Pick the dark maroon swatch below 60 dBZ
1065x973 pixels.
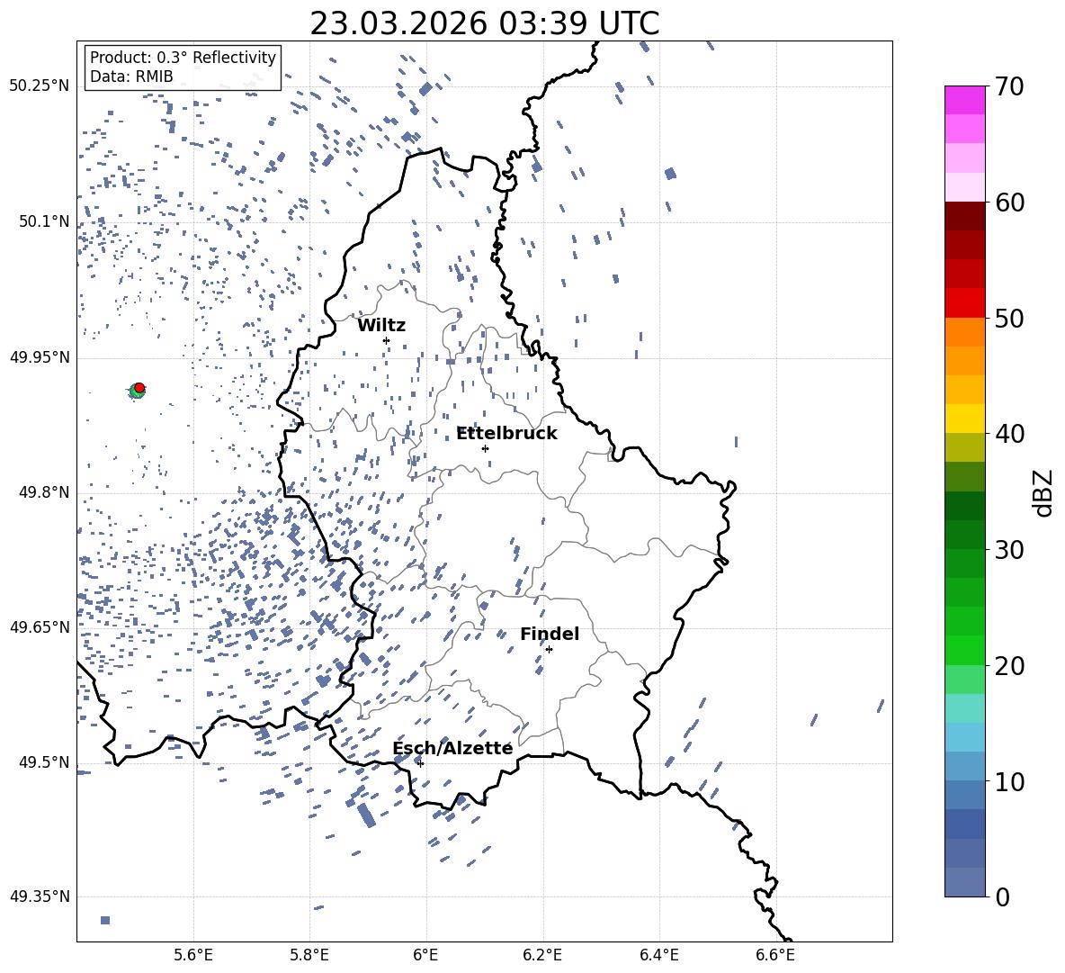coord(964,216)
